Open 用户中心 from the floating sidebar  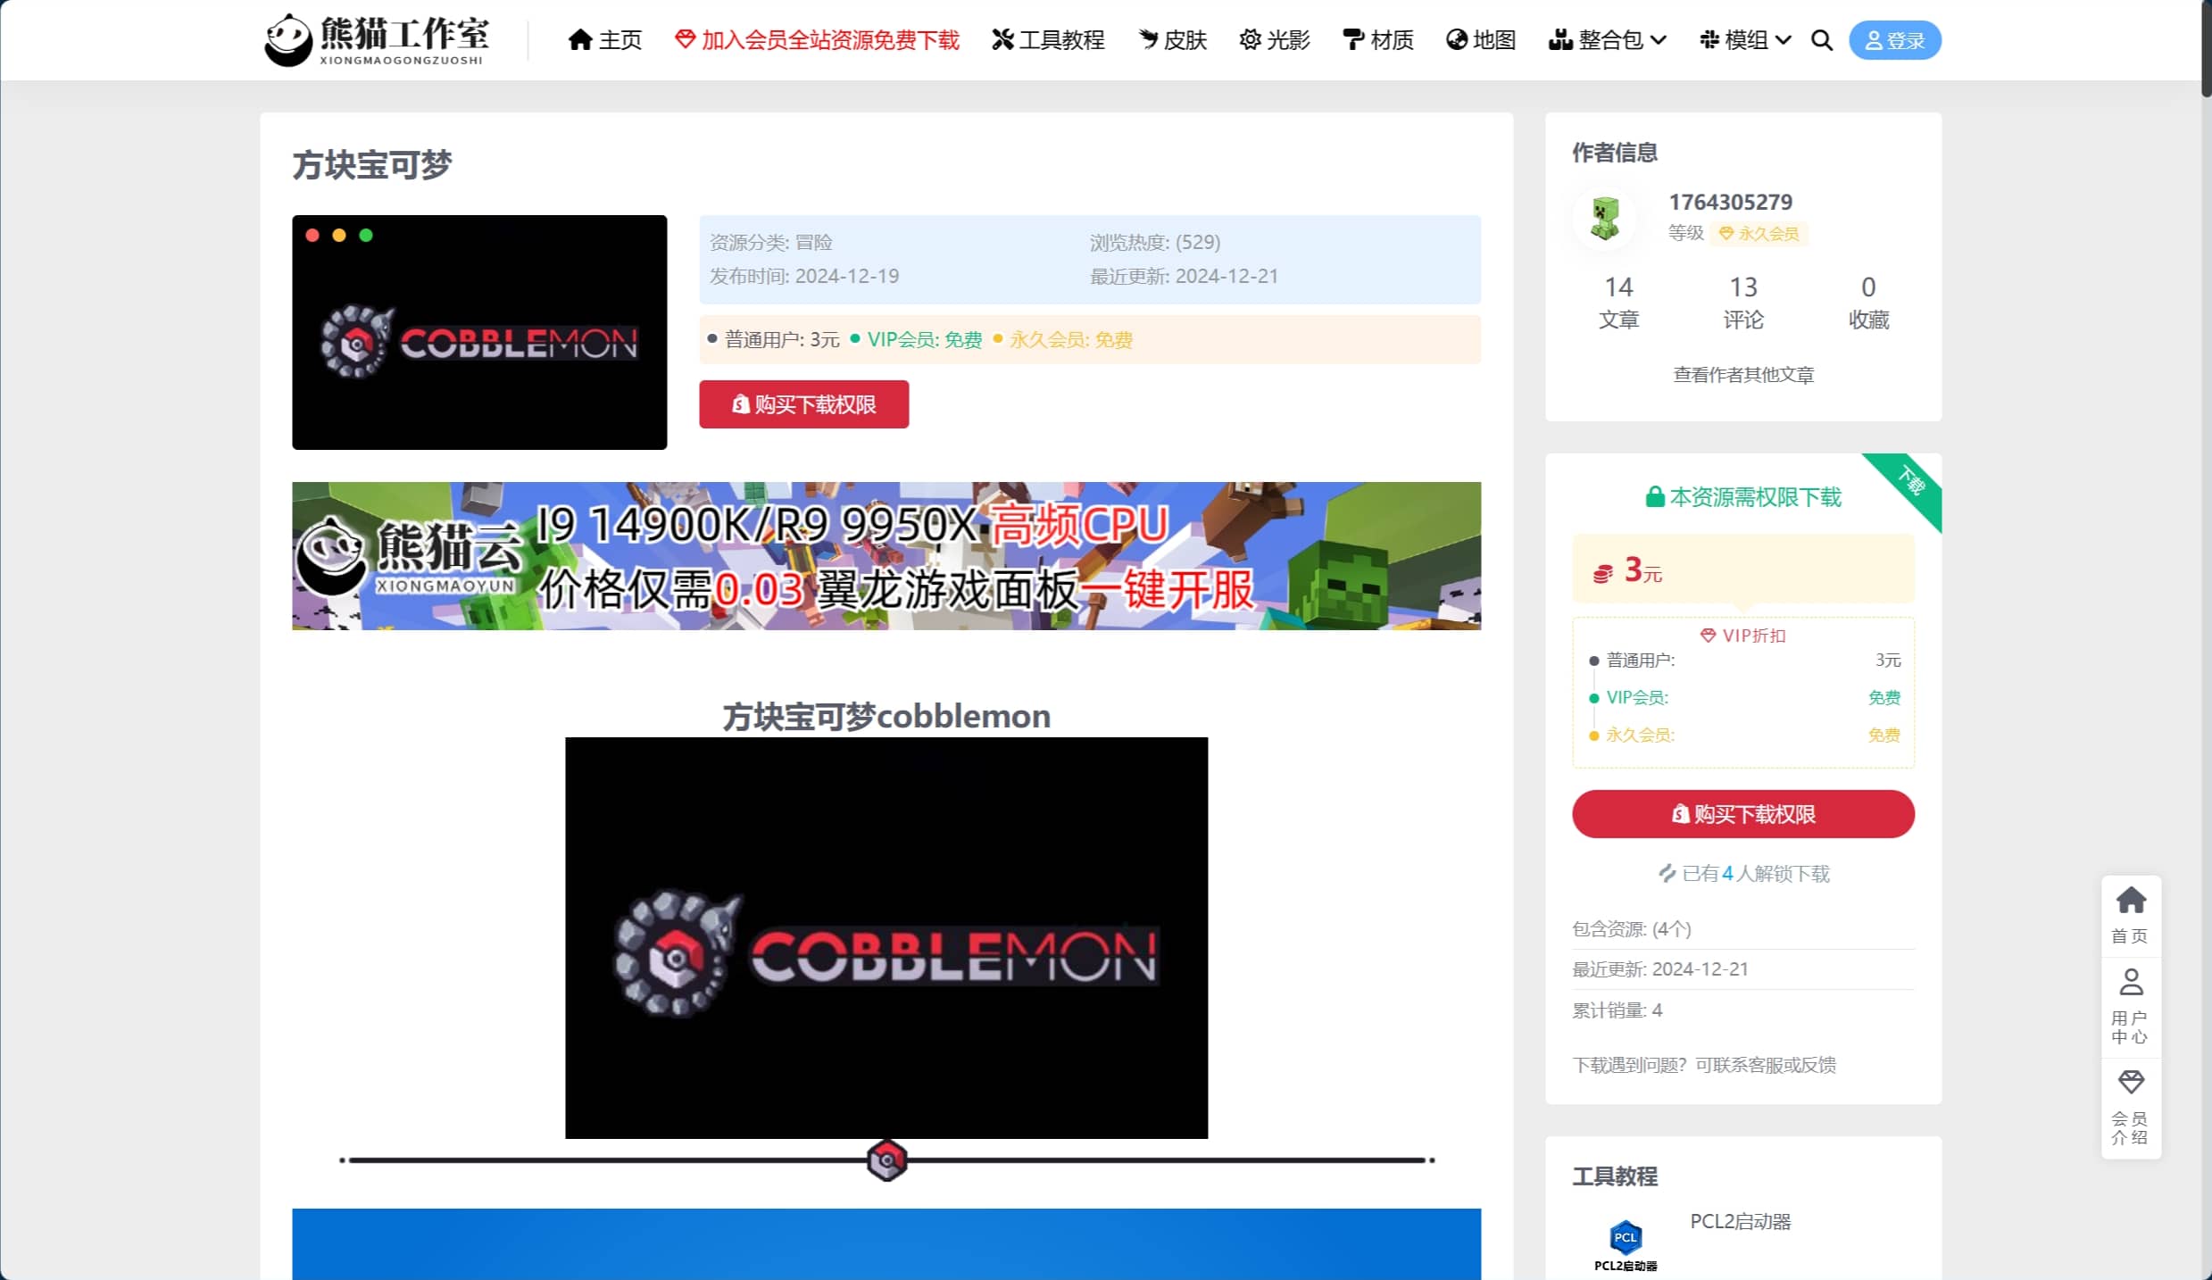pos(2131,1007)
